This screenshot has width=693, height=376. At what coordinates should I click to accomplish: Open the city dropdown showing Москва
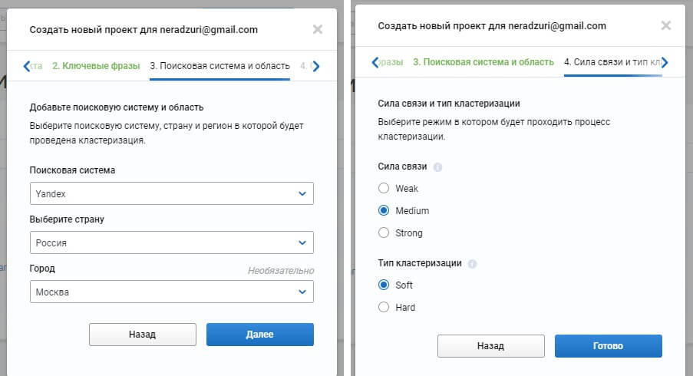pos(171,292)
